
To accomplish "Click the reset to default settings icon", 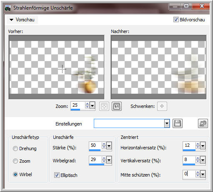I will 203,123.
